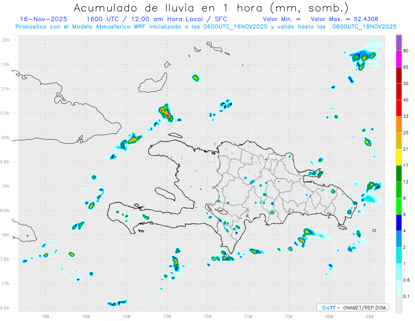Click the 'Valor Min. =' label
The image size is (415, 321).
[x=282, y=19]
